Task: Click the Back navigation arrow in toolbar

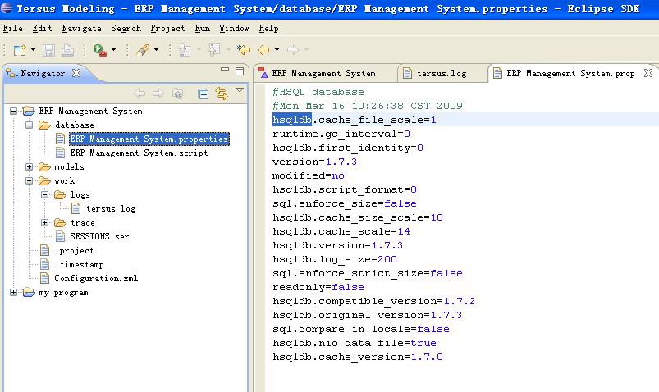Action: 263,50
